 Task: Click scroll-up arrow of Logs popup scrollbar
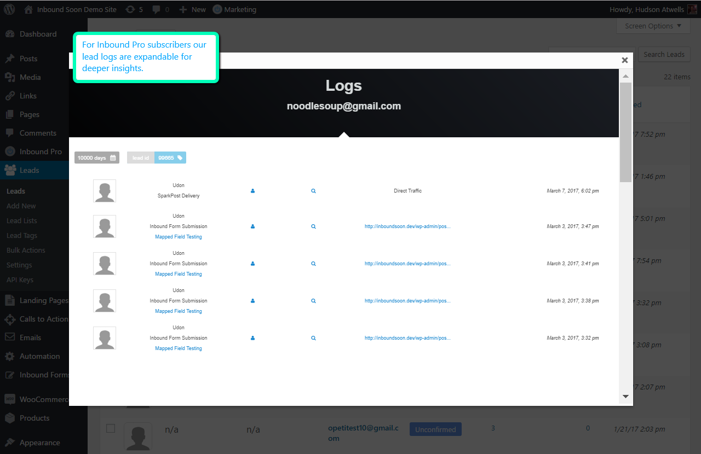625,76
